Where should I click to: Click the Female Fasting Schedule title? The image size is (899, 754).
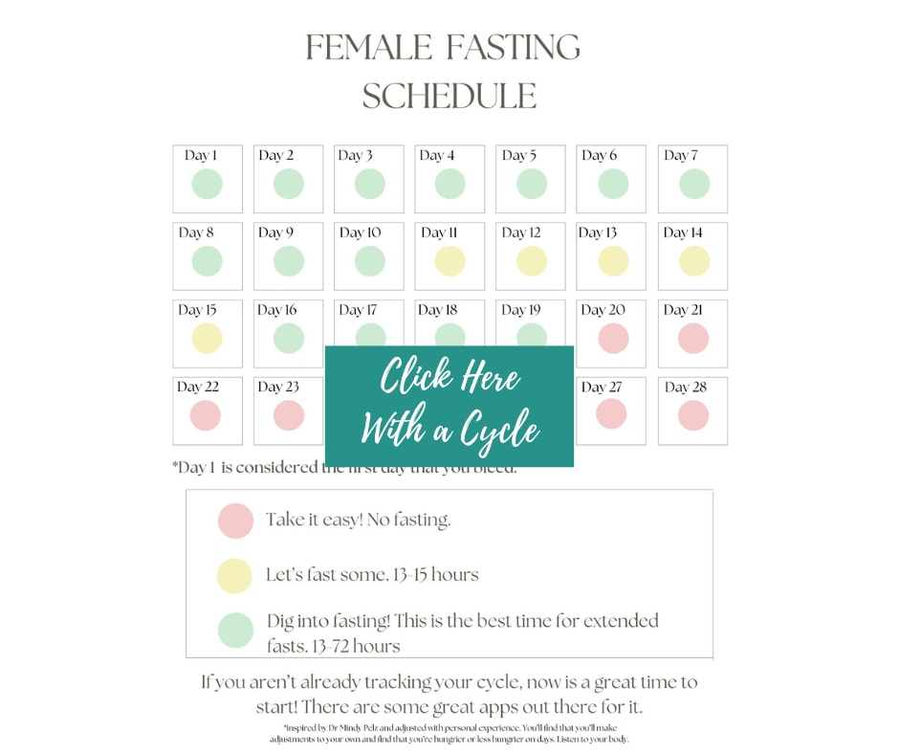(443, 71)
